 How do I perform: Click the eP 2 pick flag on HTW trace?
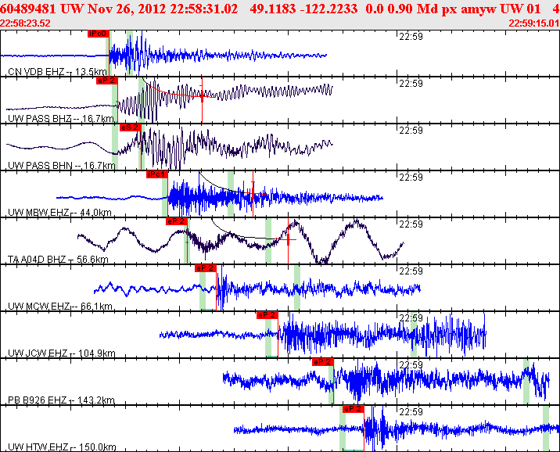354,409
